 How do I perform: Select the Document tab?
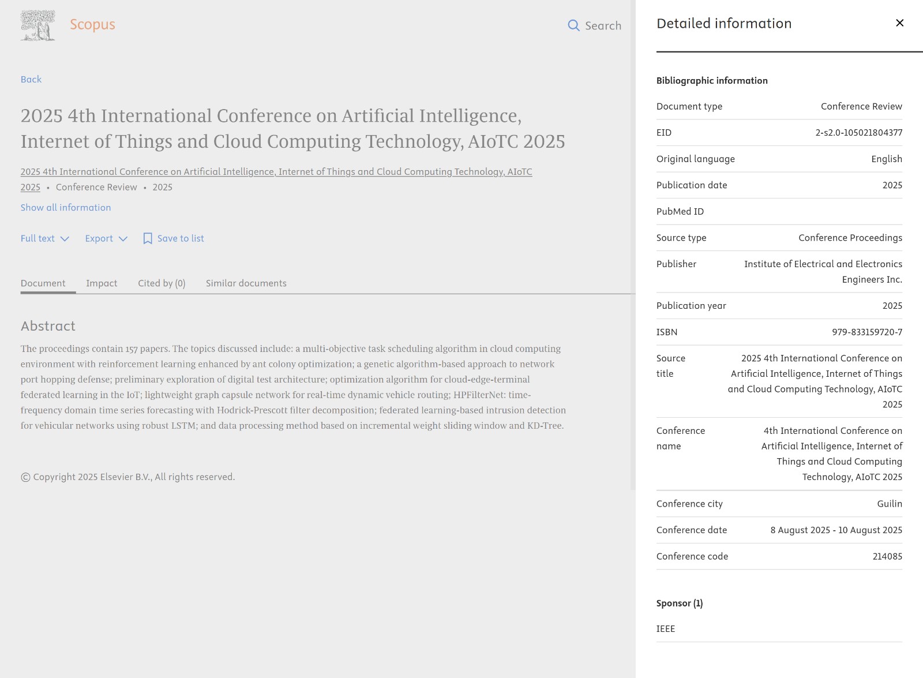[x=43, y=283]
